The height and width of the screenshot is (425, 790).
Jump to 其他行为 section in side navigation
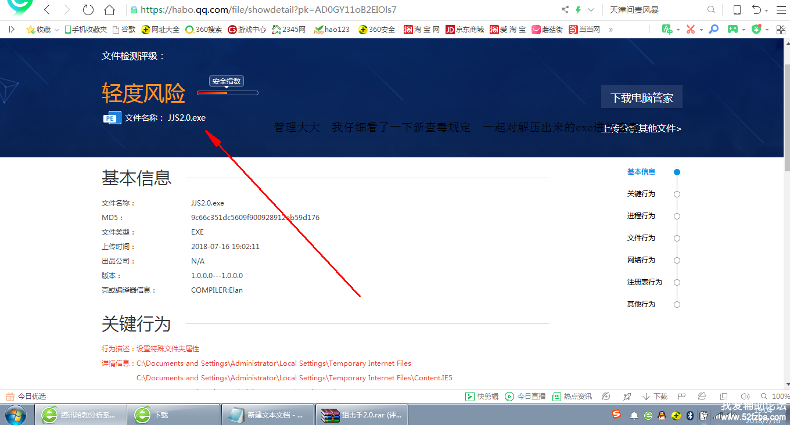641,304
